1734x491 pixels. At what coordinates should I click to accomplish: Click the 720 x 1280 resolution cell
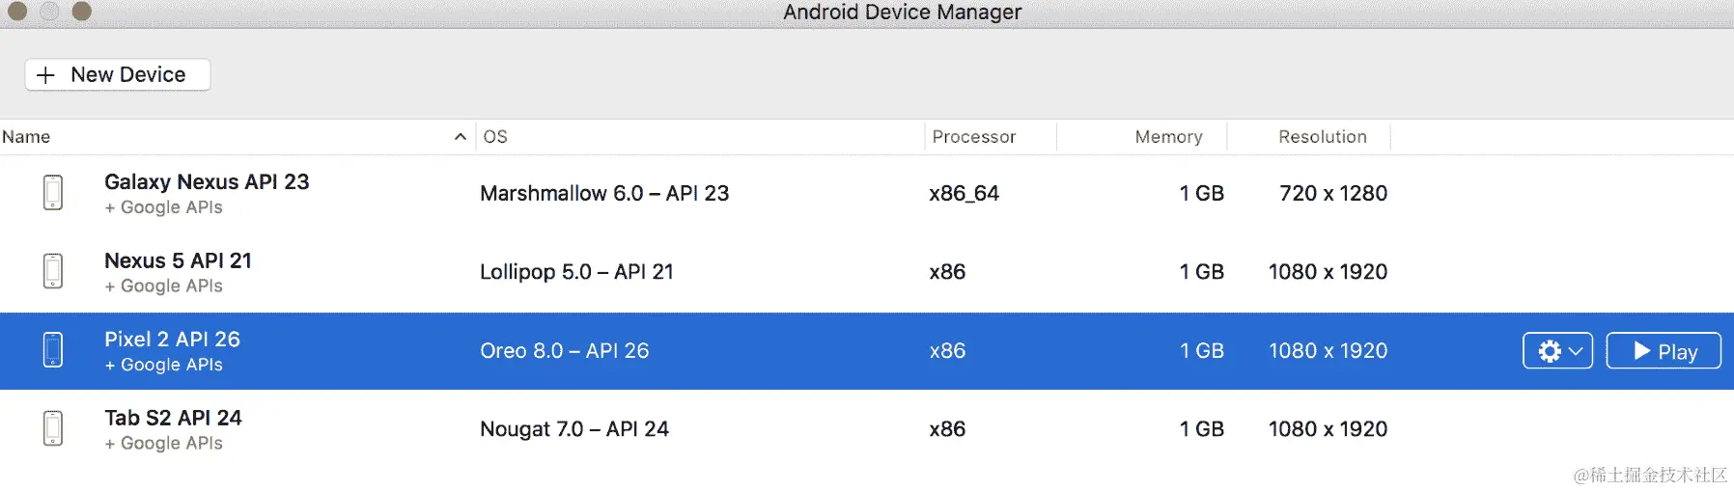pos(1333,194)
